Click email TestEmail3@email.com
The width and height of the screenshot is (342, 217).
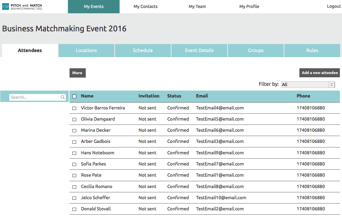point(220,141)
